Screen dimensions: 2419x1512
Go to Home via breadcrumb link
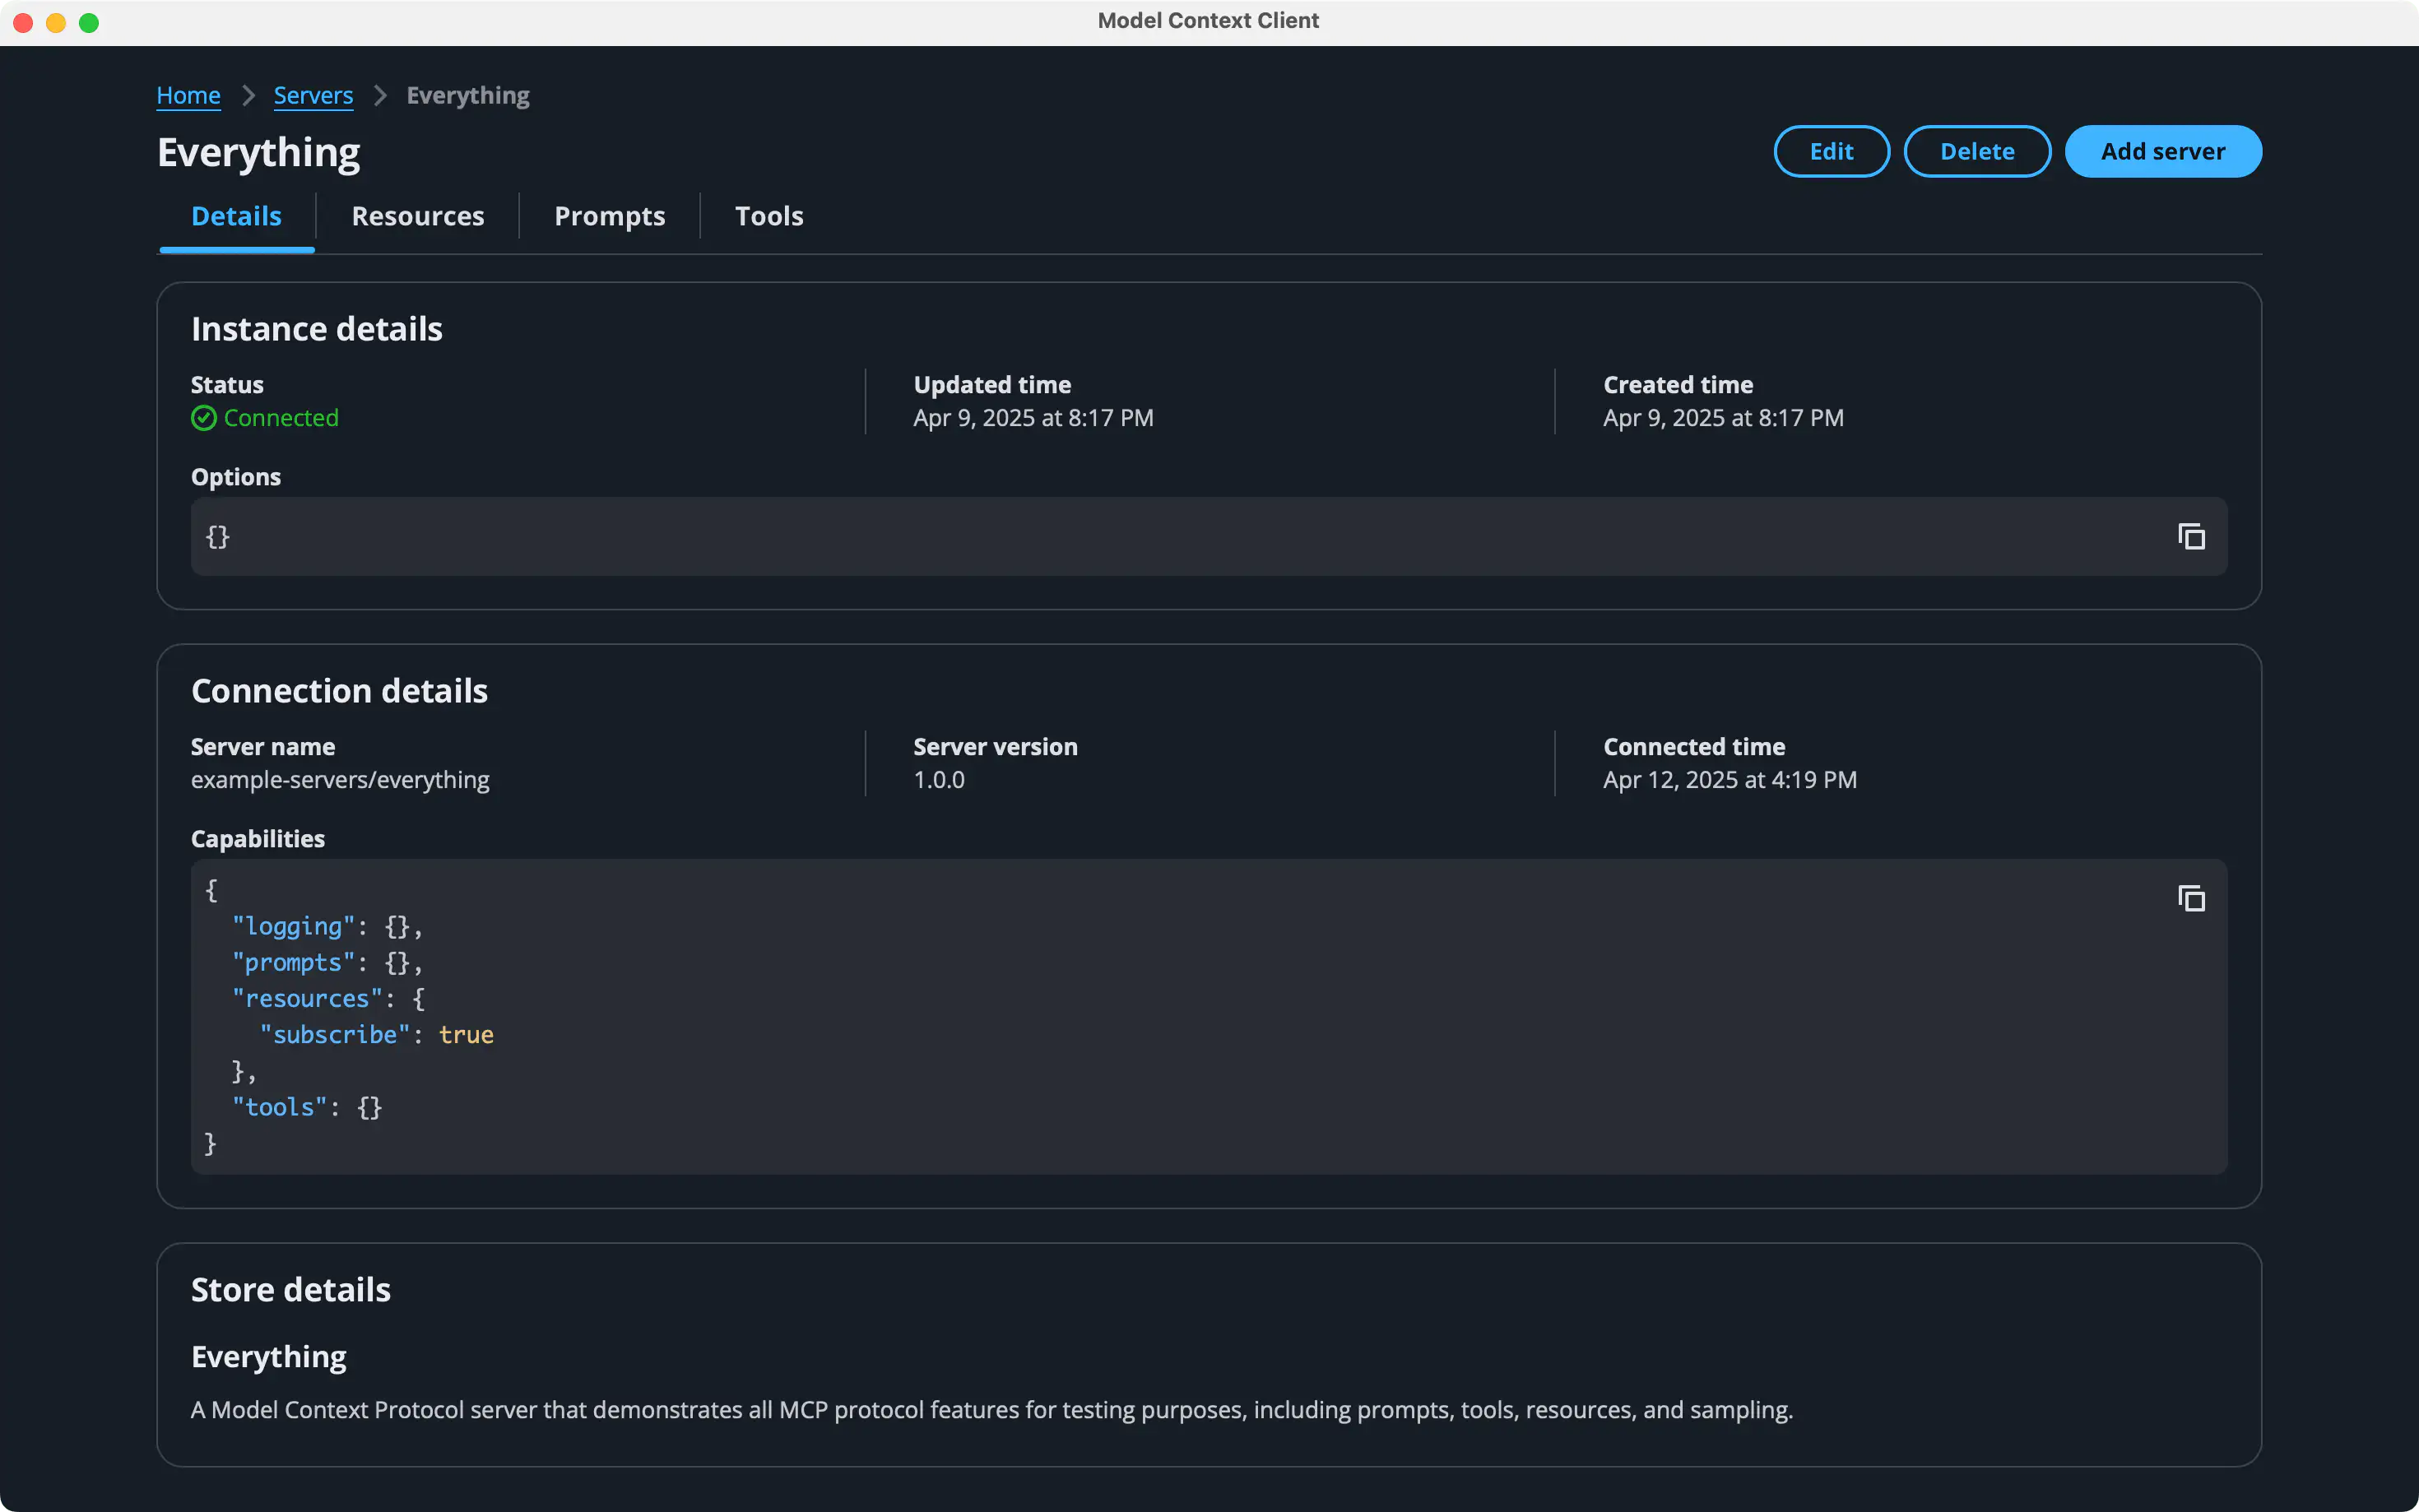coord(188,95)
